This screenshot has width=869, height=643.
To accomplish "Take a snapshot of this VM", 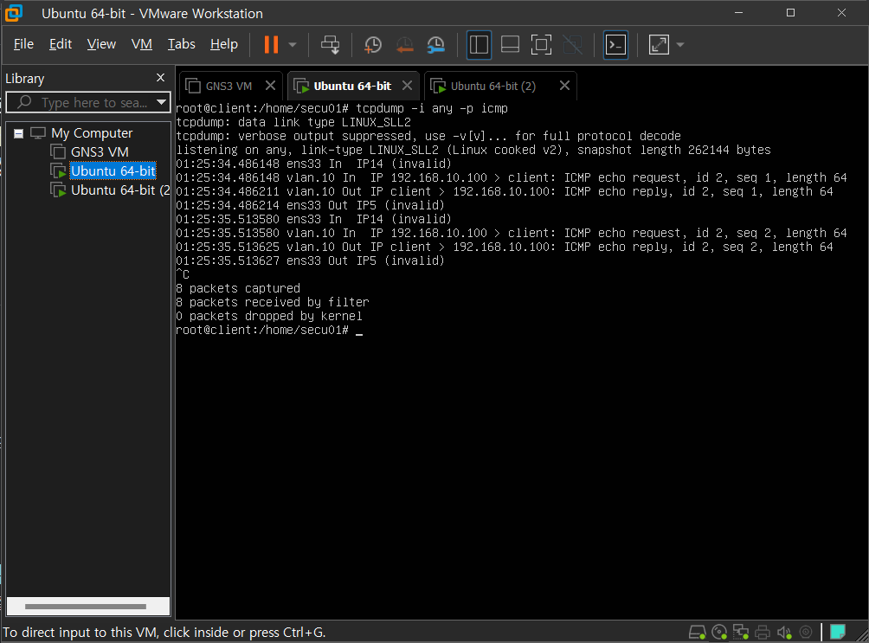I will point(372,45).
